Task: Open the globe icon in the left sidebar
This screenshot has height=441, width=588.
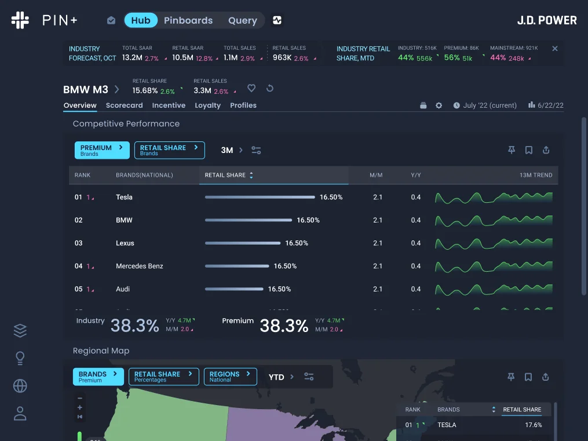Action: point(20,386)
